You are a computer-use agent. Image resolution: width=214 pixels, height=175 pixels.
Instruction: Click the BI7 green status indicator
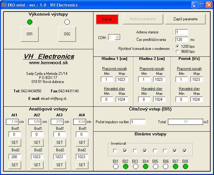coord(175,166)
